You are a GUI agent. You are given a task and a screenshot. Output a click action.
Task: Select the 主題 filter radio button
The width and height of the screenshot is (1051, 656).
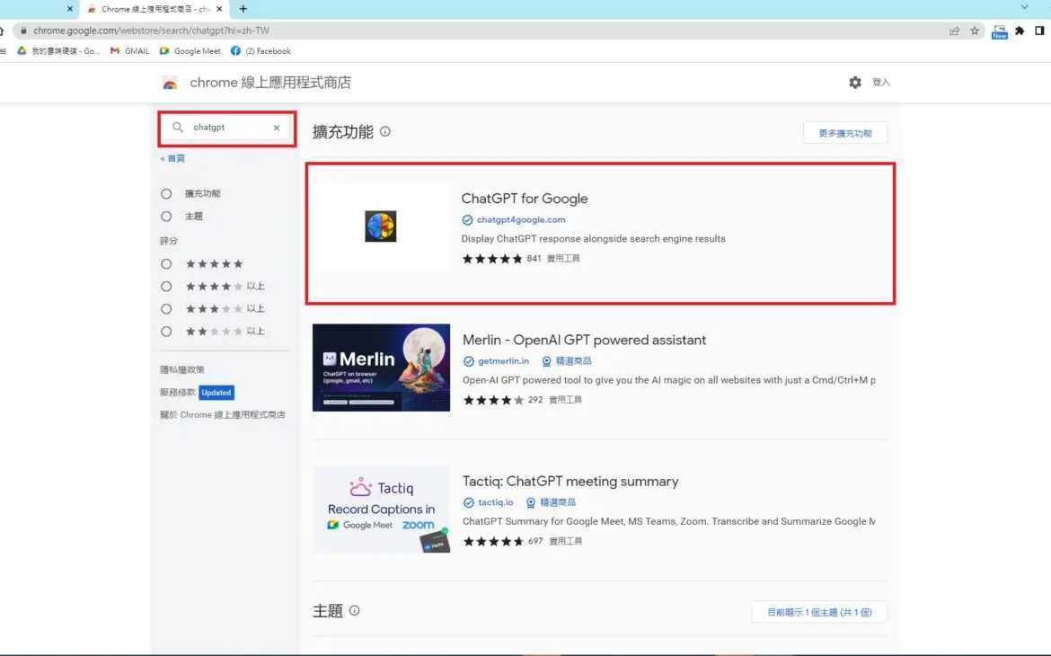click(x=166, y=217)
